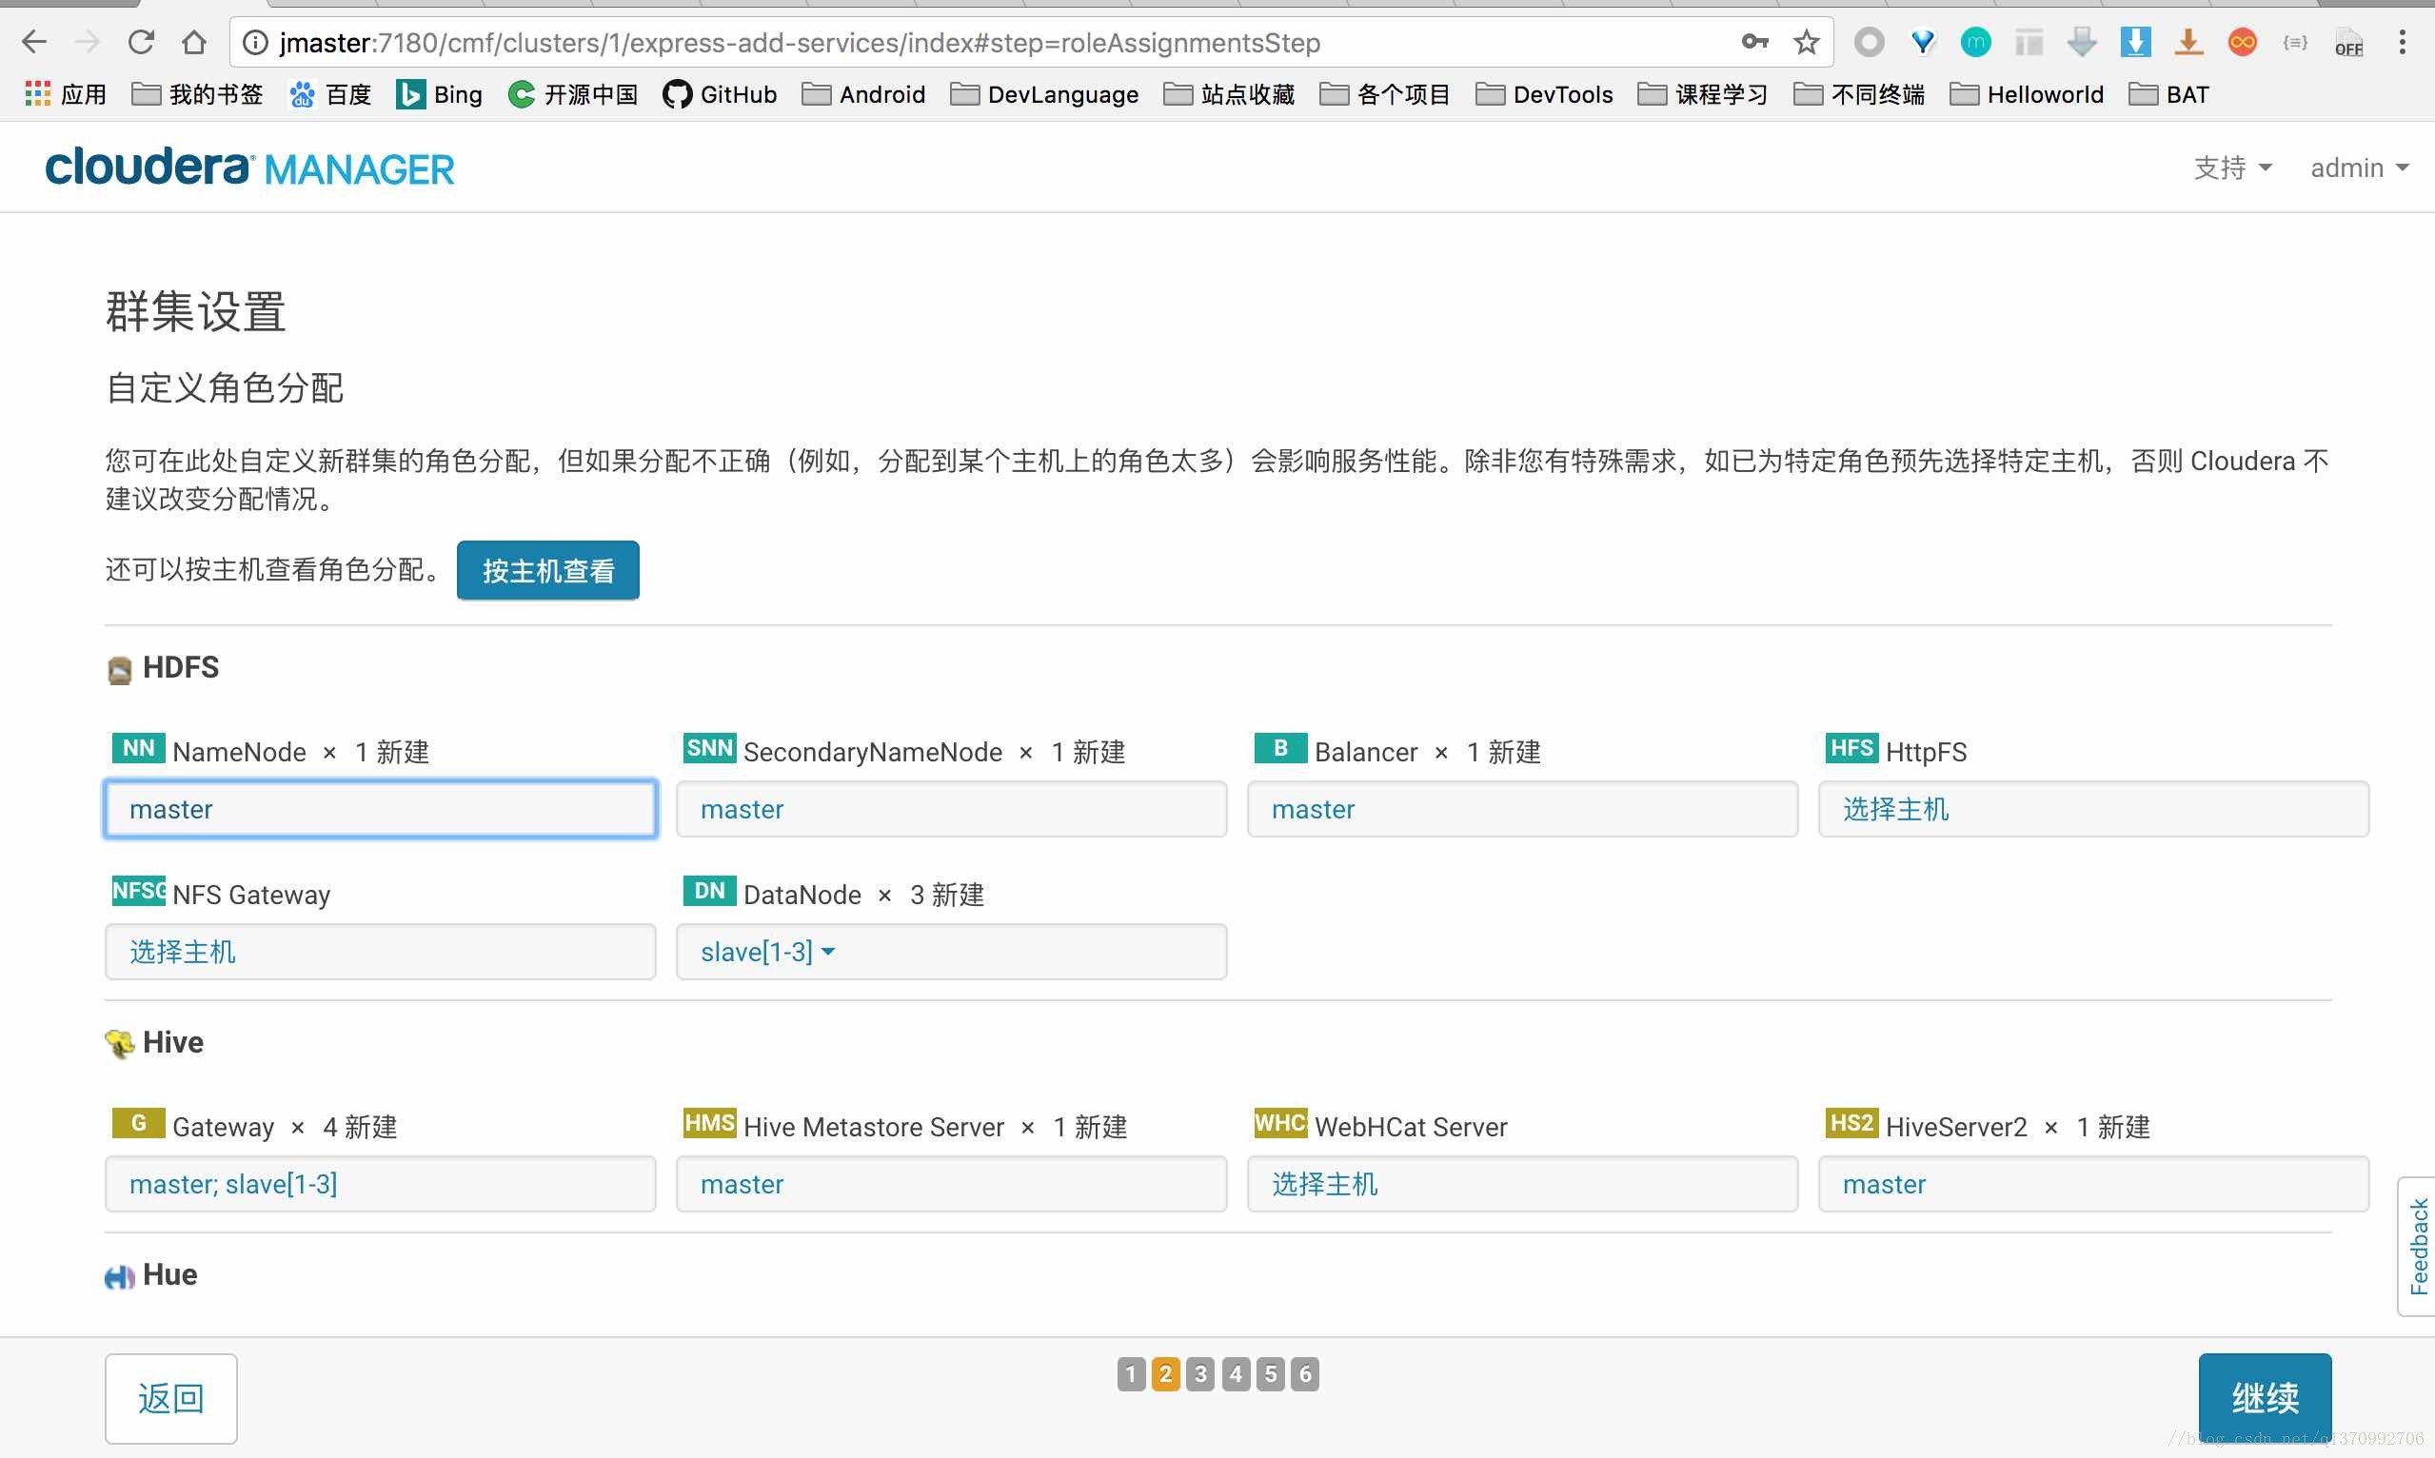Click NameNode master host field
2435x1458 pixels.
click(x=380, y=810)
